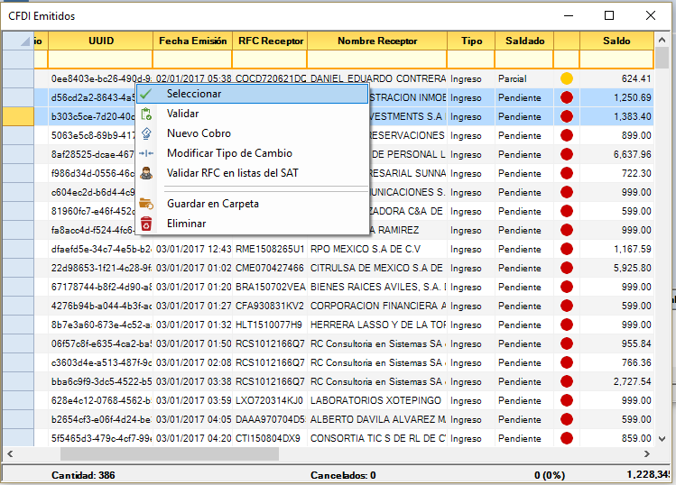The image size is (676, 485).
Task: Click the filter box under RFC Receptor
Action: (x=269, y=59)
